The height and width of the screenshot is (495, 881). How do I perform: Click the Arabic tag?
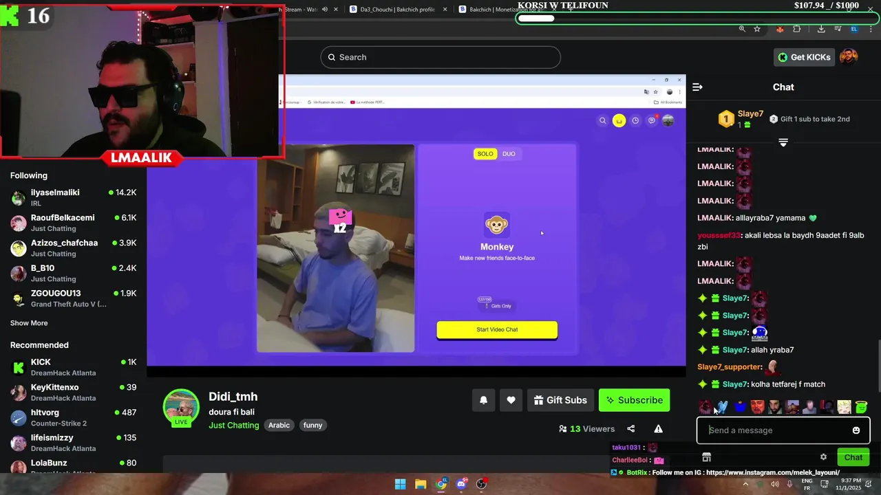click(x=279, y=426)
